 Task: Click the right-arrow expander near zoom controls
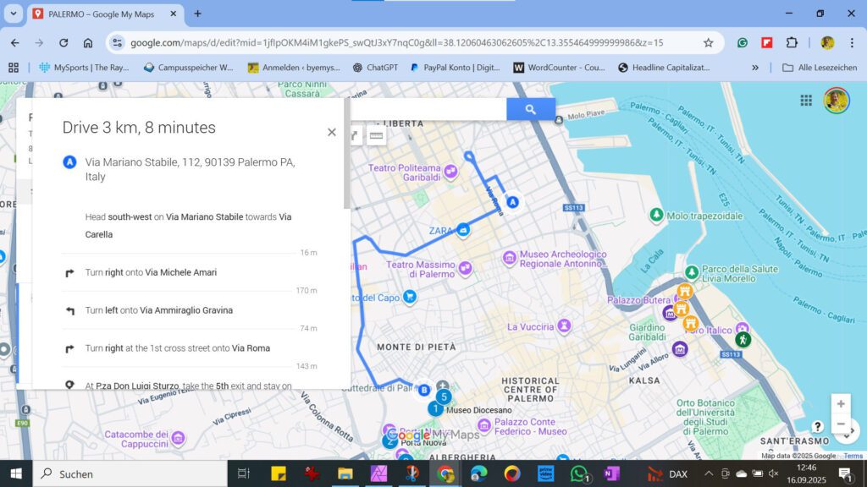click(x=853, y=432)
